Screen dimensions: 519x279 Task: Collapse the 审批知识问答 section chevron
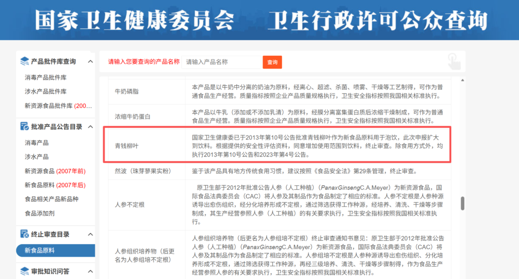tap(91, 272)
